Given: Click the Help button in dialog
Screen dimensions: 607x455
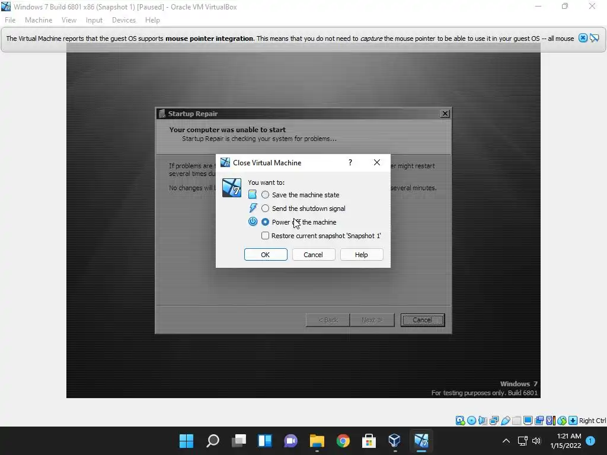Looking at the screenshot, I should click(x=362, y=255).
